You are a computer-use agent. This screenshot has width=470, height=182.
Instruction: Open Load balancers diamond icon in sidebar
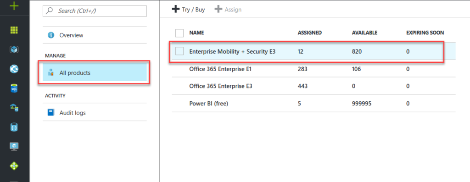point(14,166)
